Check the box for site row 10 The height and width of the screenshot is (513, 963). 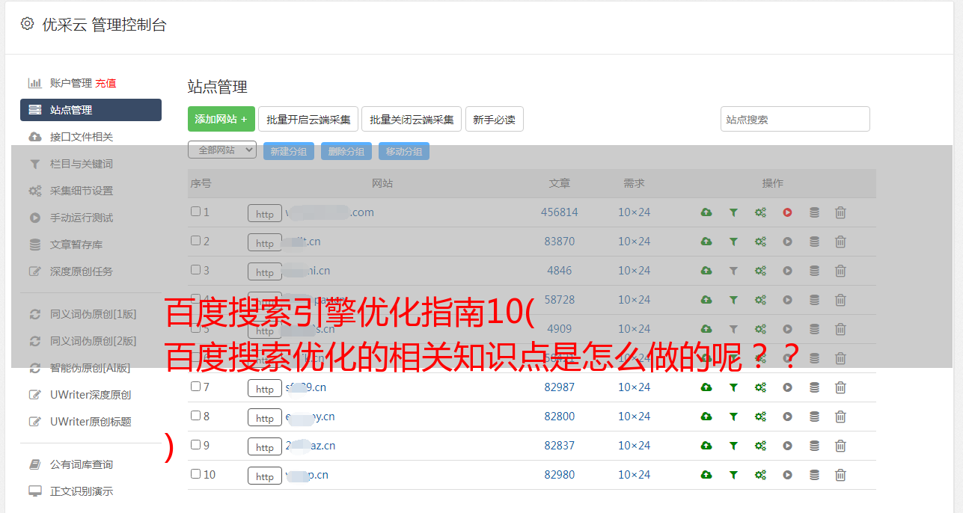tap(195, 474)
